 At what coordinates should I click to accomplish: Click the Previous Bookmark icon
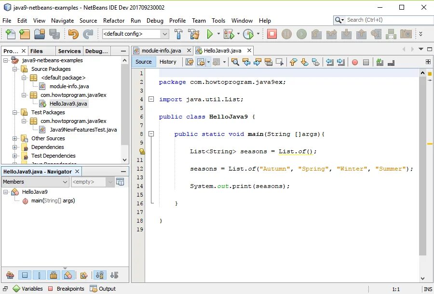293,62
